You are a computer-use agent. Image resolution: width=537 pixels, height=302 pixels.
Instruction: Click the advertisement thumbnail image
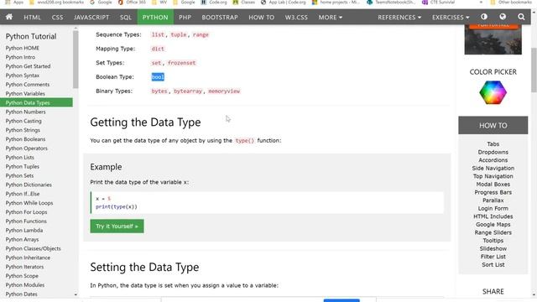coord(493,39)
